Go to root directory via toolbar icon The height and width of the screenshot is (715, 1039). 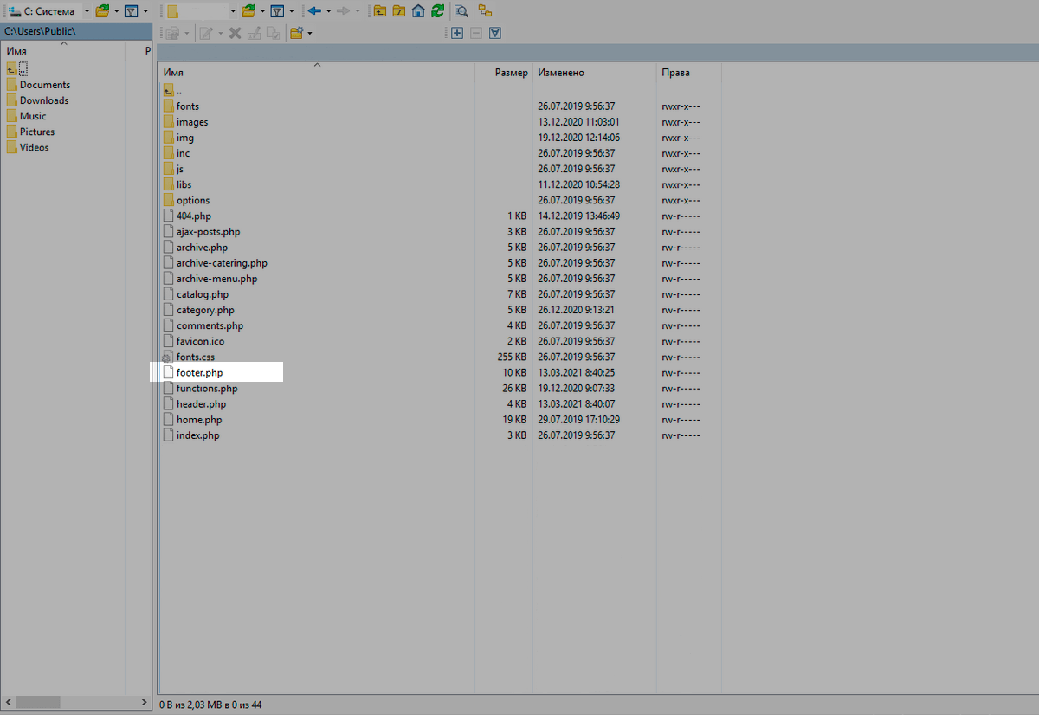point(398,11)
